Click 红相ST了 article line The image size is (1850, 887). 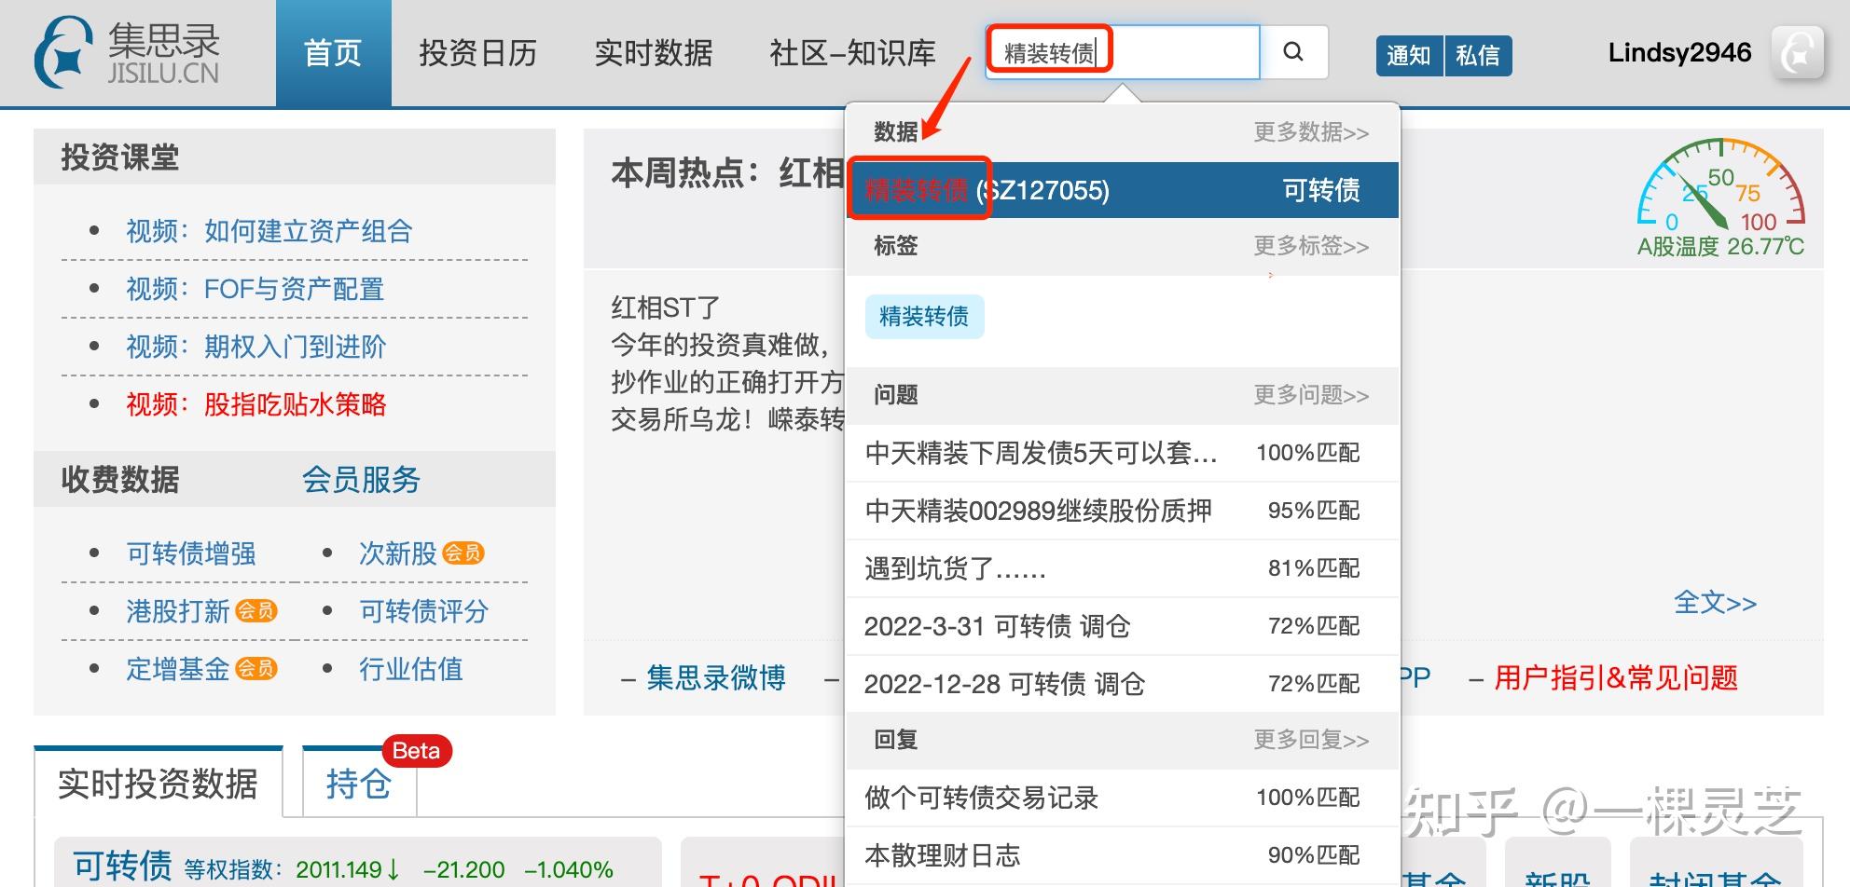coord(666,307)
